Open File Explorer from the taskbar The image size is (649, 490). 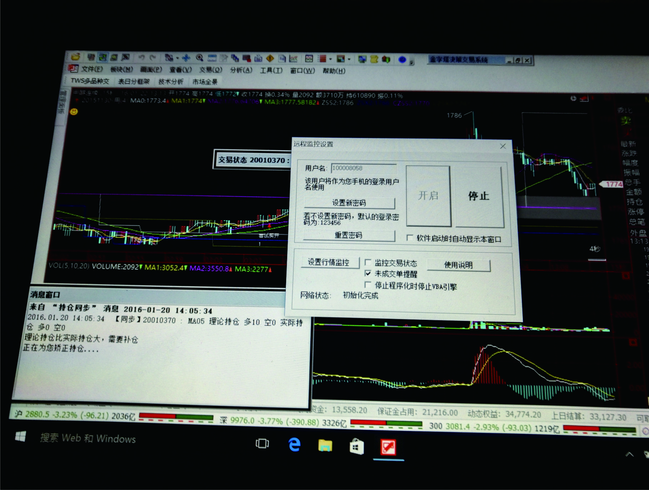coord(325,446)
